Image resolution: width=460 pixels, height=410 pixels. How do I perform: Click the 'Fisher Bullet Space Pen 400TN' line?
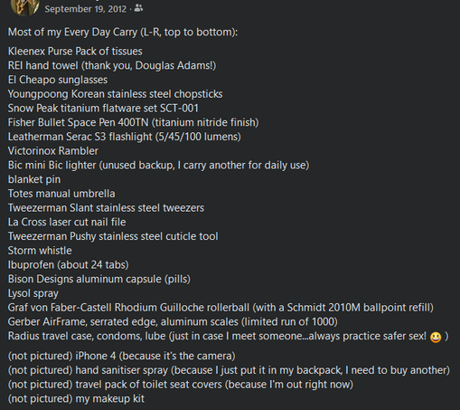pos(133,122)
